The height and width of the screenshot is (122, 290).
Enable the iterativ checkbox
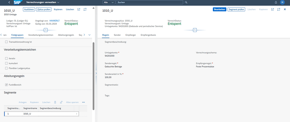[7, 58]
